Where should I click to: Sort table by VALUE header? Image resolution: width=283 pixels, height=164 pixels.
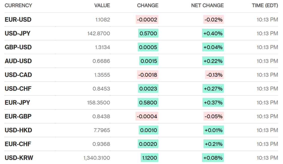pos(102,6)
